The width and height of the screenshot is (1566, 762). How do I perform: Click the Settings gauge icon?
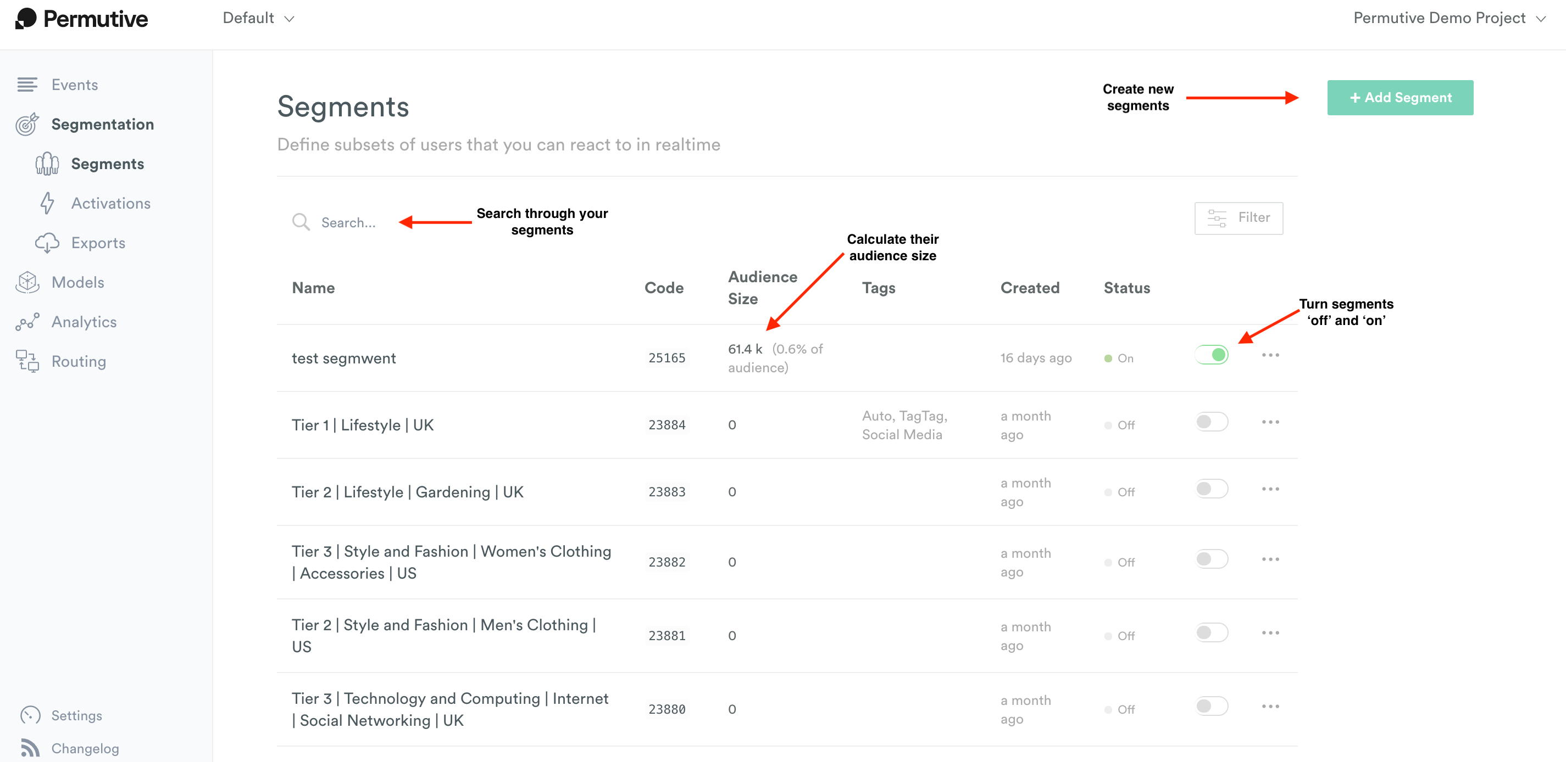[30, 715]
